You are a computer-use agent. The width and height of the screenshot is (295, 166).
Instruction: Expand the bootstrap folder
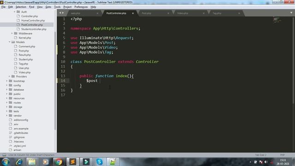coord(7,81)
